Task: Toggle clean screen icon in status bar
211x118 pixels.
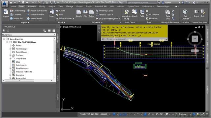Action: pos(202,114)
